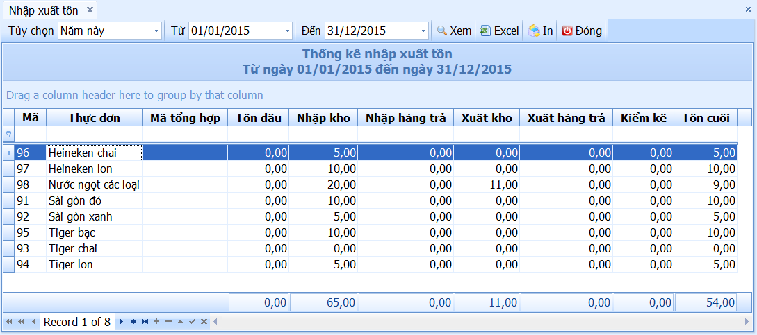Go to previous record in navigator
Image resolution: width=757 pixels, height=335 pixels.
[33, 322]
